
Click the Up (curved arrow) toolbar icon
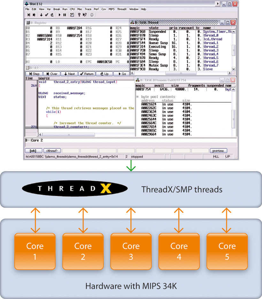52,15
